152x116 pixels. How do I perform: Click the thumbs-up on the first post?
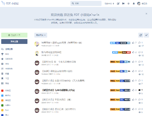pyautogui.click(x=133, y=43)
